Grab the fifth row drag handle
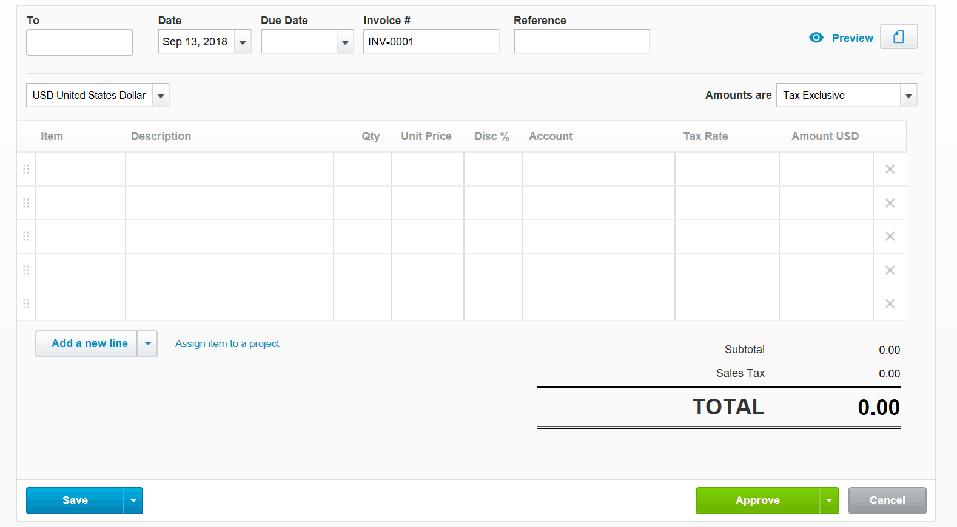Viewport: 957px width, 527px height. [26, 303]
